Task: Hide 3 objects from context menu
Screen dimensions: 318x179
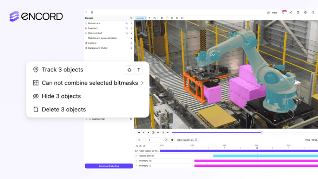Action: coord(61,96)
